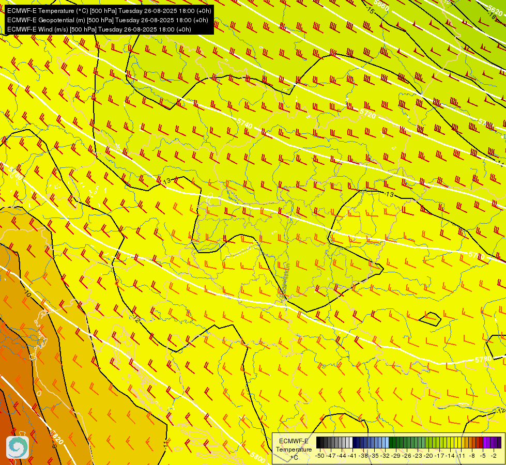Select the ECMWF-E Geopotential 500 hPa title line
Image resolution: width=506 pixels, height=465 pixels.
tap(108, 20)
